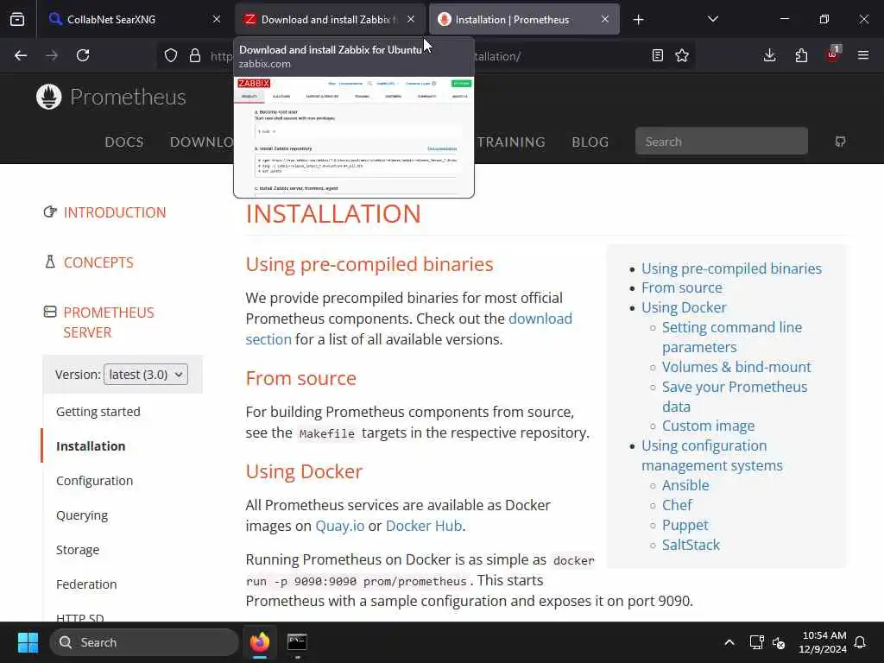Open the Quay.io link
The image size is (884, 663).
[339, 526]
